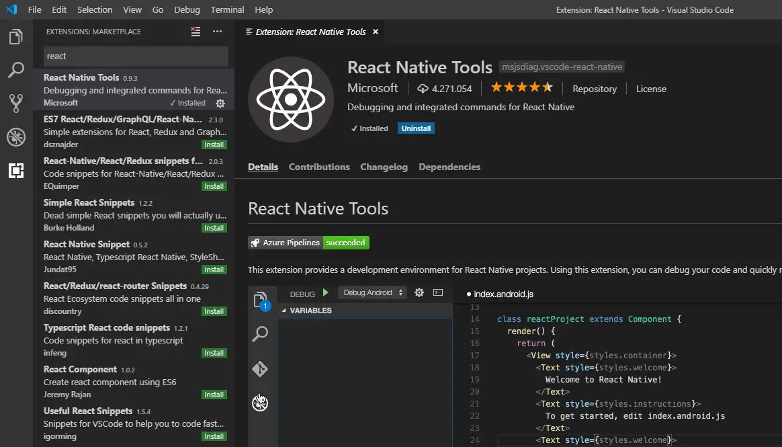Clear the extensions search results
Screen dimensions: 782x447
pos(195,31)
